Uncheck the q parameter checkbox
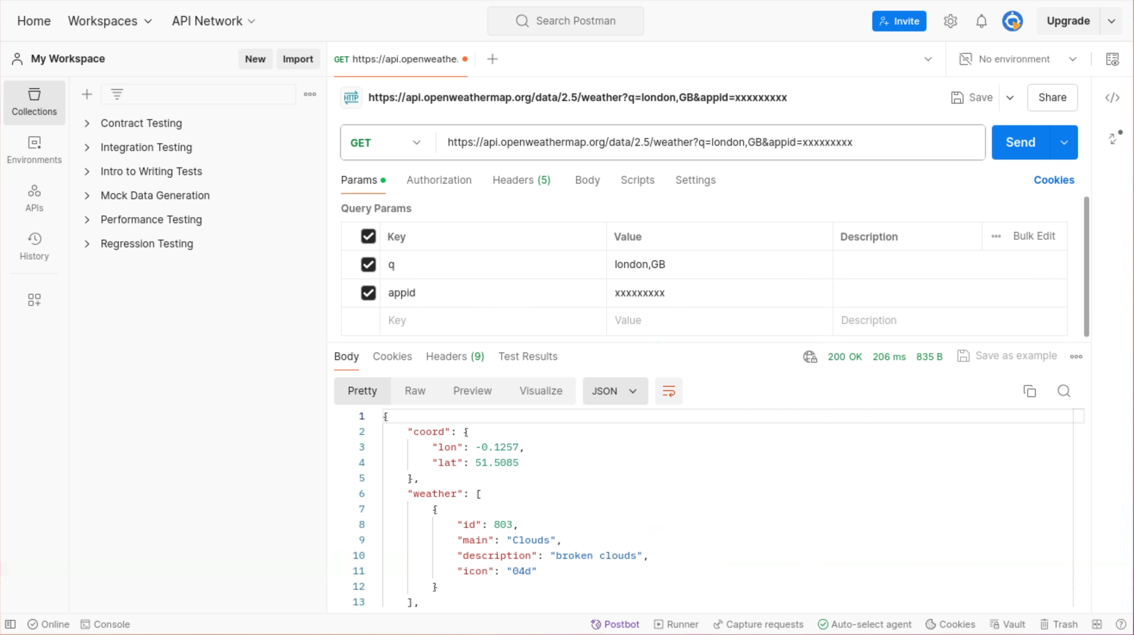The height and width of the screenshot is (635, 1134). pos(368,265)
